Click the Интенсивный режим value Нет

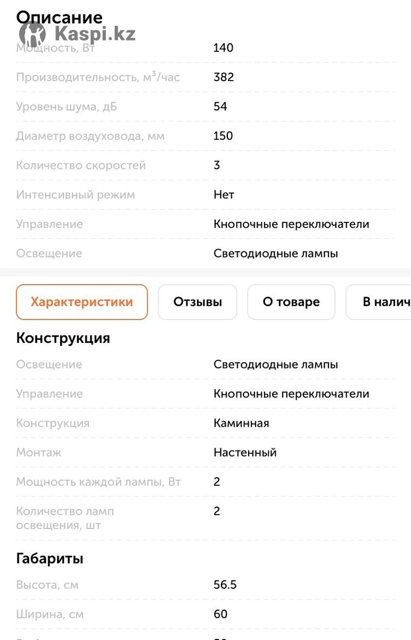[224, 195]
